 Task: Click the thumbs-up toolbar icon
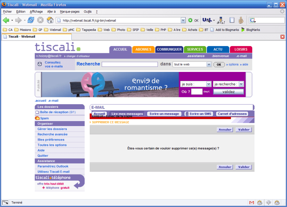[x=241, y=20]
